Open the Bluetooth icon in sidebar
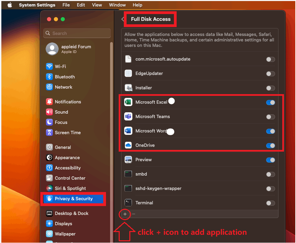296x243 pixels. click(49, 77)
